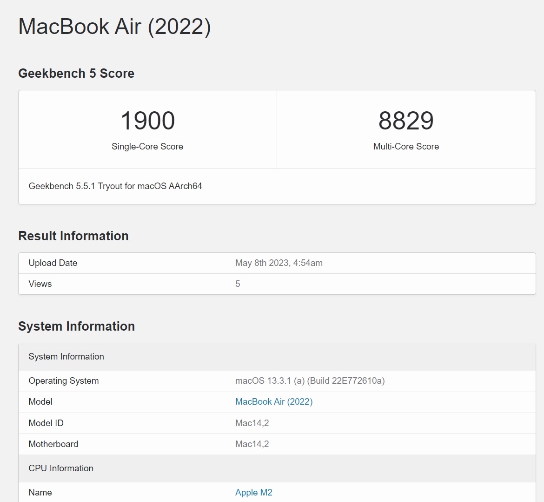The height and width of the screenshot is (502, 544).
Task: Click the Geekbench 5 Score heading
Action: point(76,73)
